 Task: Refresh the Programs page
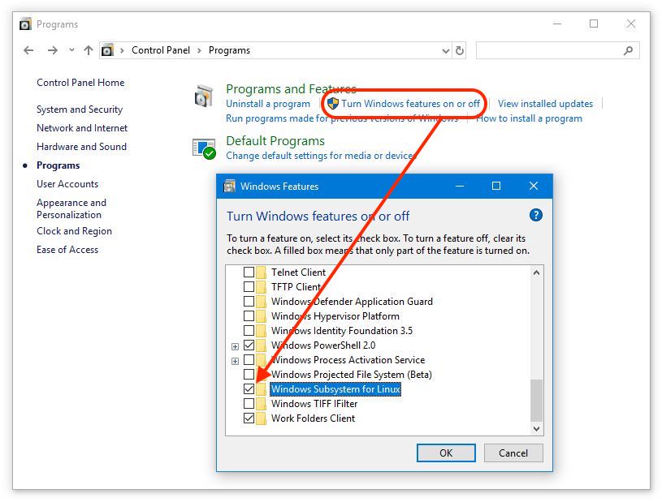click(x=460, y=51)
